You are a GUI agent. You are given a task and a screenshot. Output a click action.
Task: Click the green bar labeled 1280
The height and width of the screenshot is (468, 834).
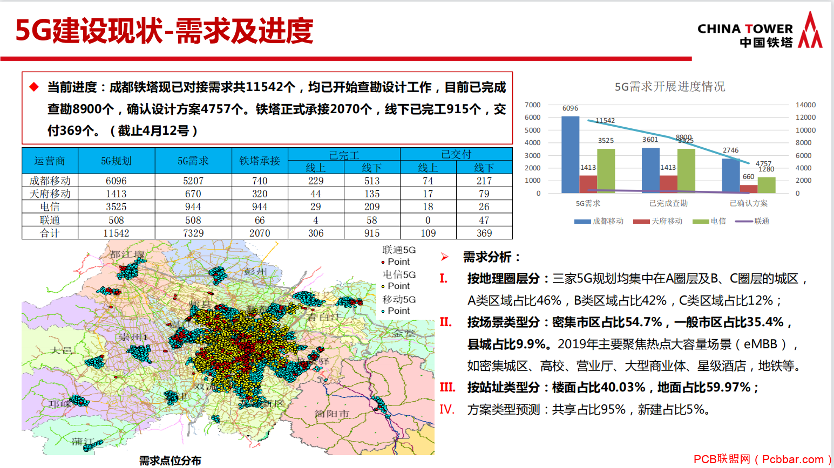pyautogui.click(x=767, y=185)
